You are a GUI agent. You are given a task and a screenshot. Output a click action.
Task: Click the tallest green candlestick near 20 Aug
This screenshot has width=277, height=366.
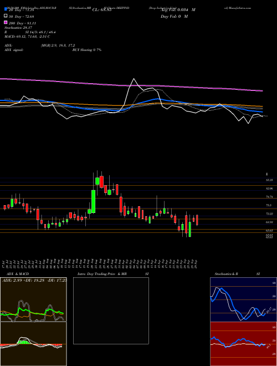tap(93, 201)
